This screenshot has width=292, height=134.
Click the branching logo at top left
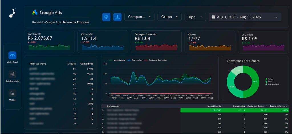point(12,13)
